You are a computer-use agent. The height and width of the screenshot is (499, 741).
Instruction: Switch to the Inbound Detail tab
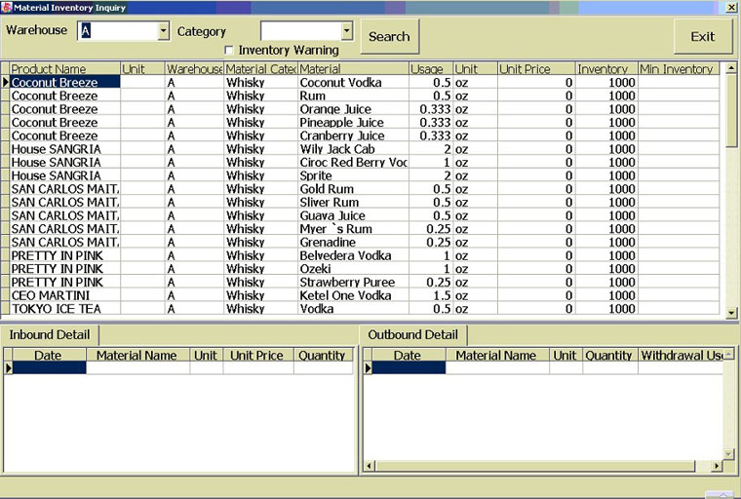(x=49, y=335)
